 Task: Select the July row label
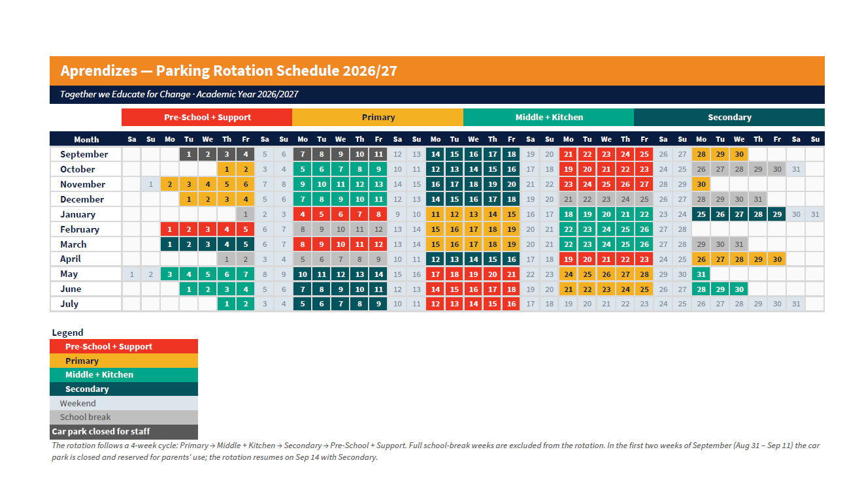pos(86,304)
